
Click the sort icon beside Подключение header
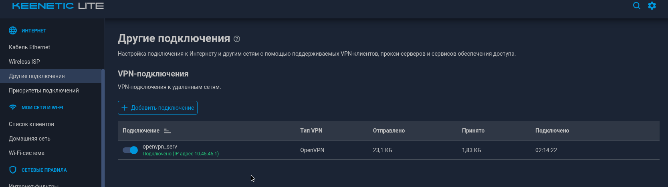[x=168, y=131]
